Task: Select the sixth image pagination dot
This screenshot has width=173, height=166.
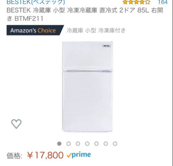Action: pyautogui.click(x=106, y=144)
